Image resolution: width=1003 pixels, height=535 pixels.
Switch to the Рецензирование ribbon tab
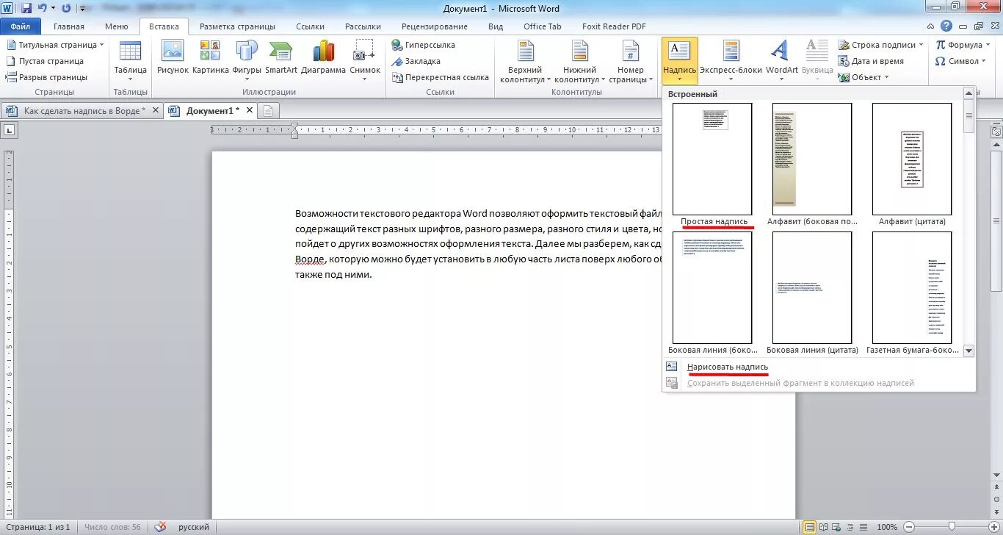click(x=434, y=26)
